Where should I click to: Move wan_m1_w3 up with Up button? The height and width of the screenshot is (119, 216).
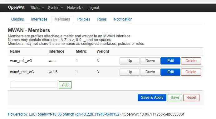coord(130,61)
